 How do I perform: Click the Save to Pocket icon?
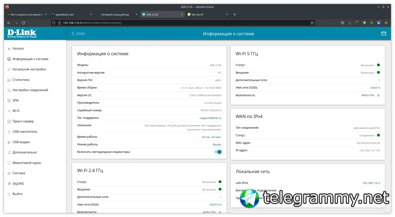tap(343, 23)
